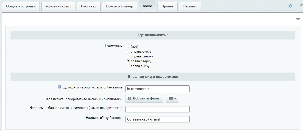Click the gear settings icon
This screenshot has height=131, width=303.
tap(290, 6)
